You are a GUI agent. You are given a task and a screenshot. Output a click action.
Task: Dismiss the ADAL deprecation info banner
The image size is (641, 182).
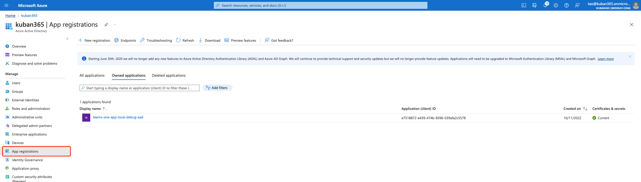coord(630,56)
